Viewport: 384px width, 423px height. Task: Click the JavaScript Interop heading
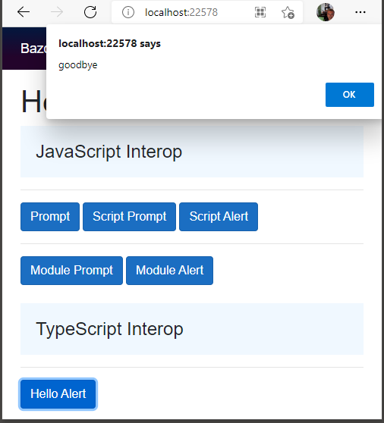(109, 152)
